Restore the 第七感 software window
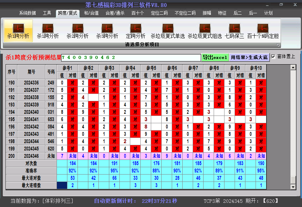Image resolution: width=302 pixels, height=207 pixels. click(x=281, y=5)
